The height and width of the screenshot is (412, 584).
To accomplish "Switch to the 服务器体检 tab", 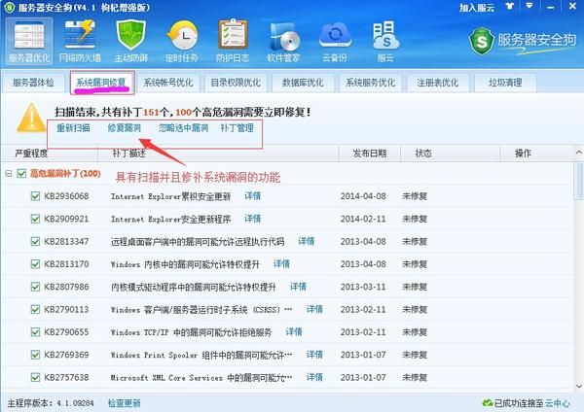I will (33, 83).
